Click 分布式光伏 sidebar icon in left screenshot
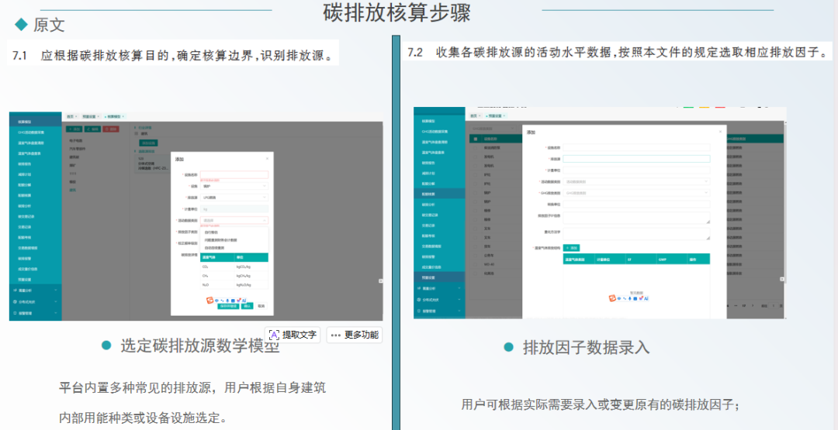Viewport: 838px width, 430px height. click(15, 301)
